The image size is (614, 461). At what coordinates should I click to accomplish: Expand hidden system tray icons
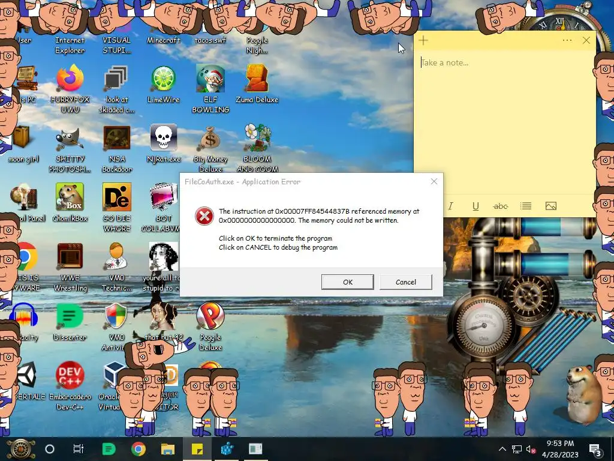coord(502,449)
